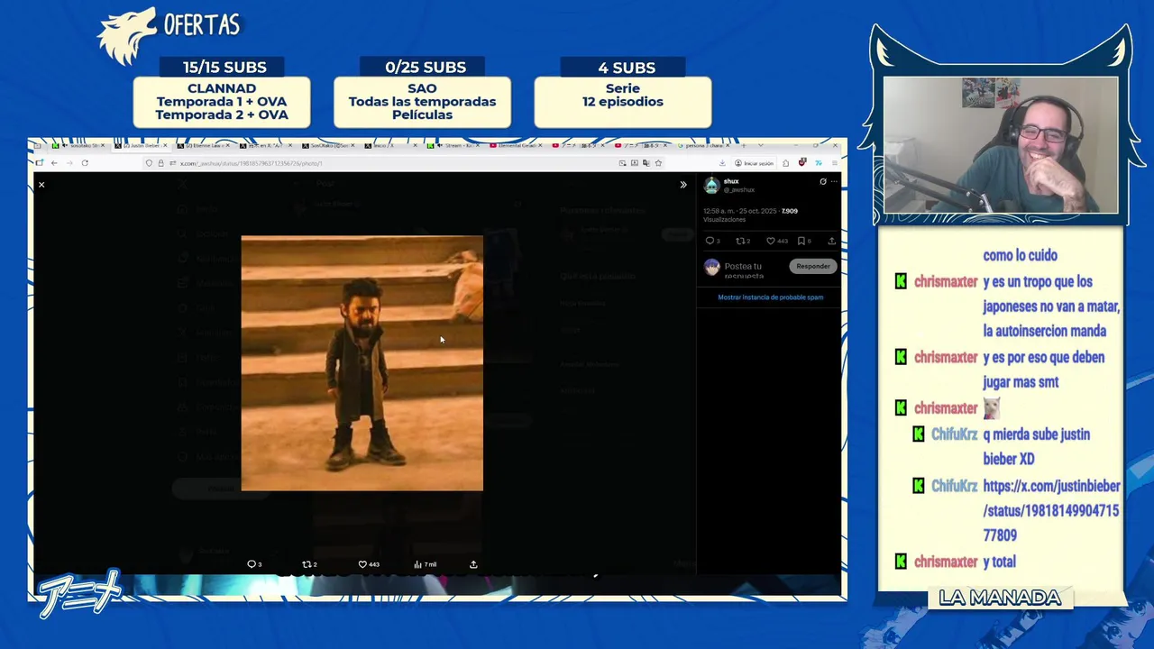Screen dimensions: 1154x649
Task: Click the Serie 12 episodios card
Action: [623, 102]
